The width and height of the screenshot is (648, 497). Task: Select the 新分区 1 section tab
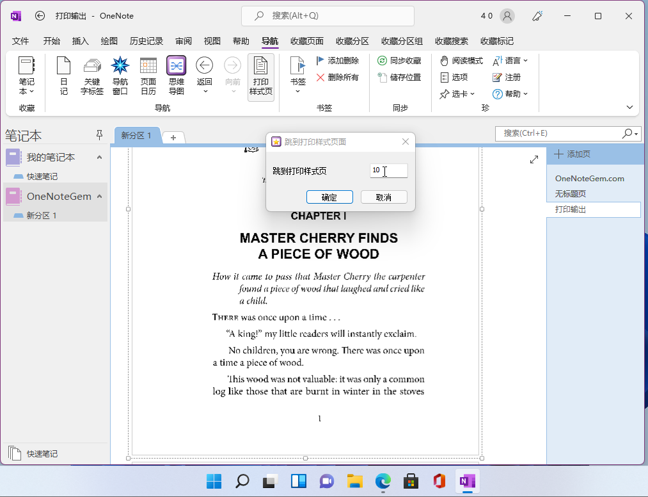pyautogui.click(x=136, y=135)
